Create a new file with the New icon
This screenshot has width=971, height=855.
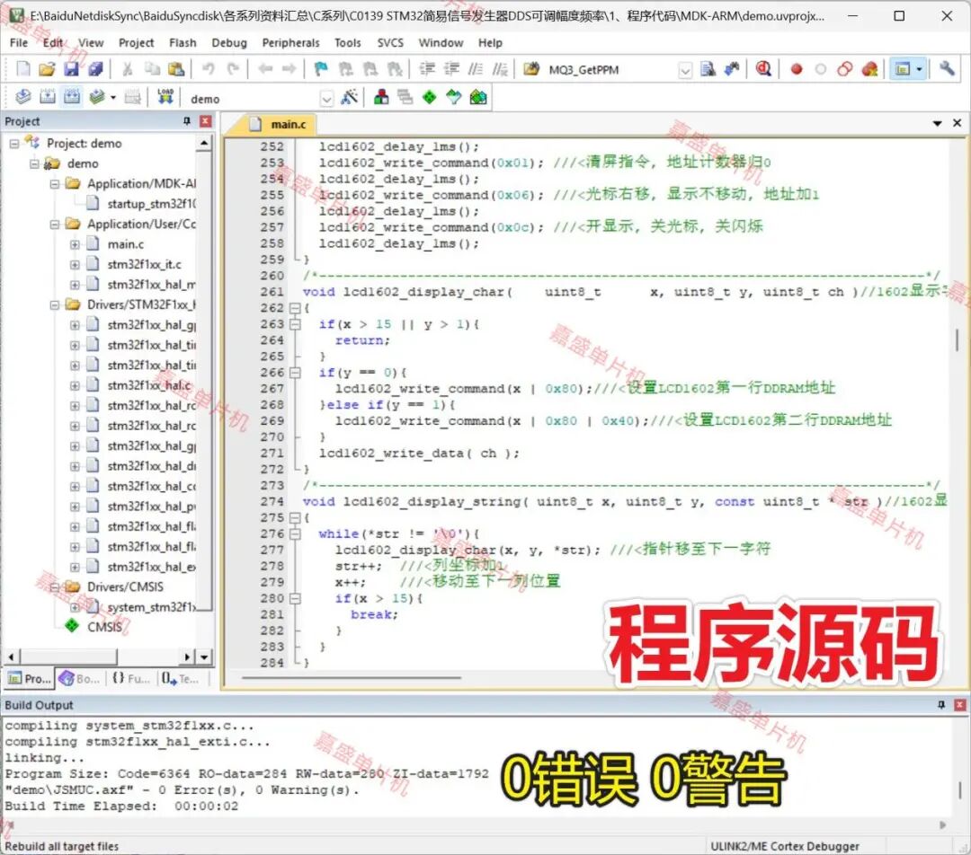point(22,68)
